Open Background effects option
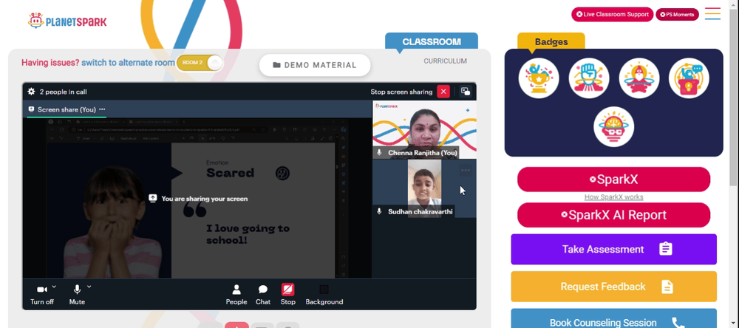 coord(324,295)
